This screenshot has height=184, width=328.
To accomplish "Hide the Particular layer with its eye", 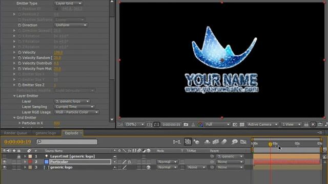I will [x=5, y=162].
